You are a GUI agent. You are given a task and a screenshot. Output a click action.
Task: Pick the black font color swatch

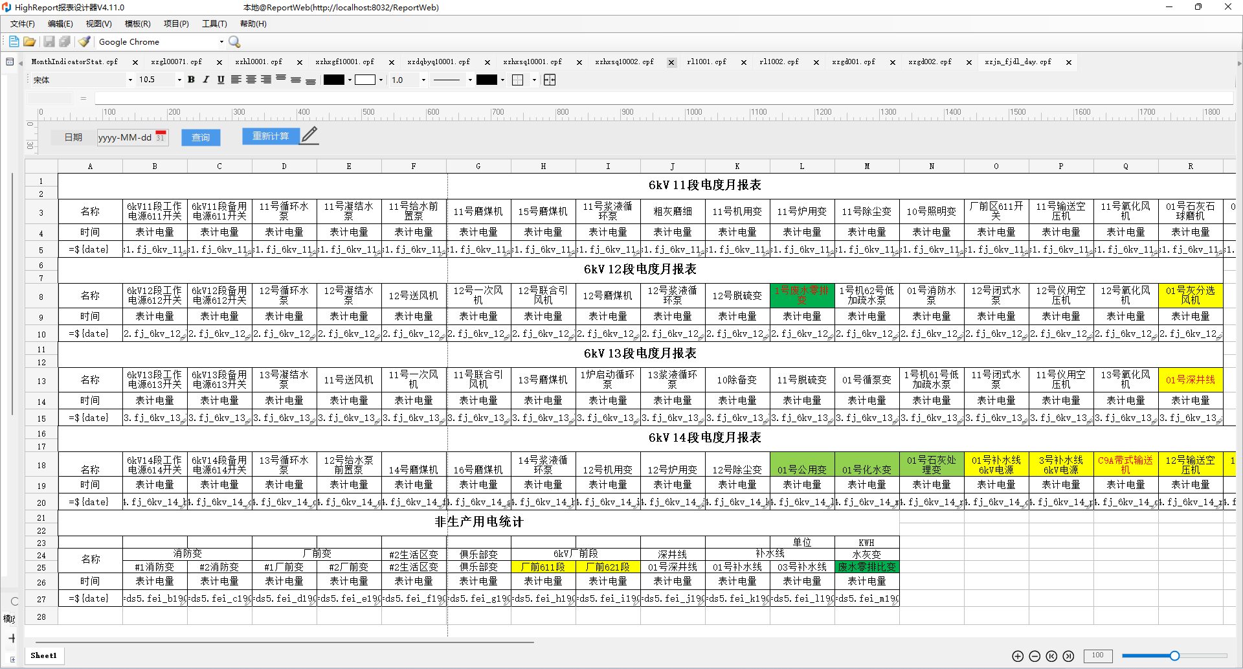[x=334, y=80]
